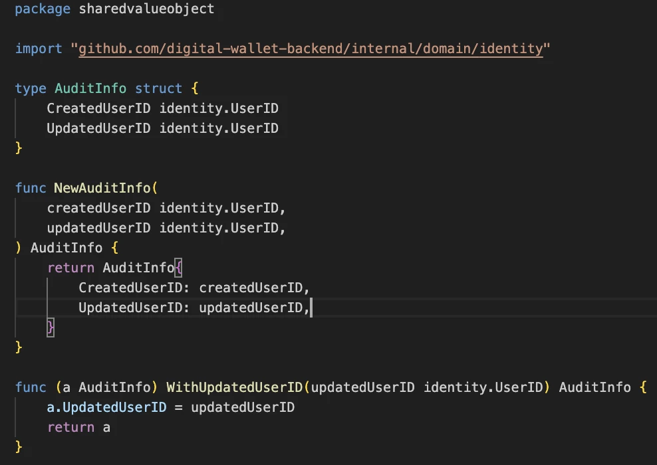Place cursor after updatedUserID trailing comma

point(311,307)
